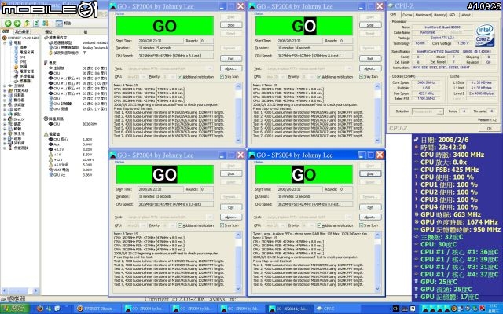Viewport: 503px width, 314px height.
Task: Toggle additional notification in upper-left SP2004 window
Action: 180,77
